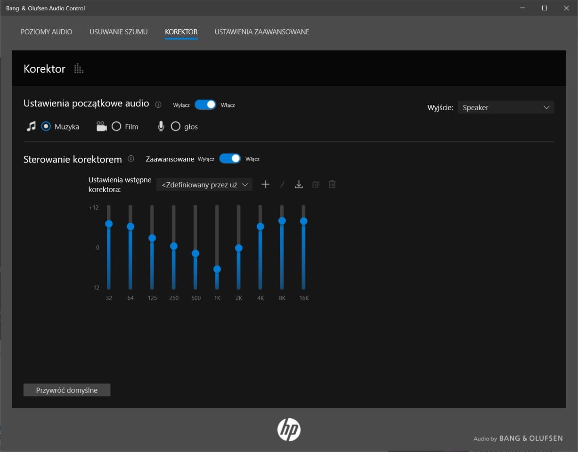Screen dimensions: 578x452
Task: Minimize the Audio Control window
Action: [523, 8]
